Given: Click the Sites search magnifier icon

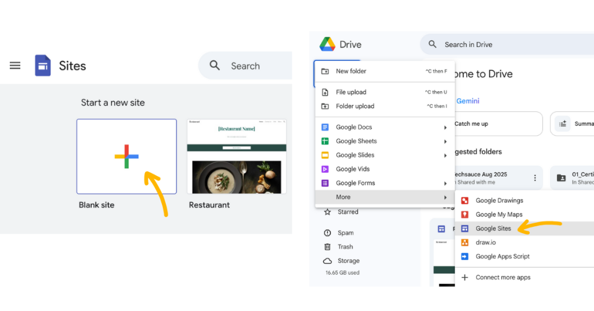Looking at the screenshot, I should tap(215, 66).
